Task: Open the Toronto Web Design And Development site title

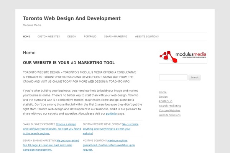Action: pyautogui.click(x=72, y=18)
